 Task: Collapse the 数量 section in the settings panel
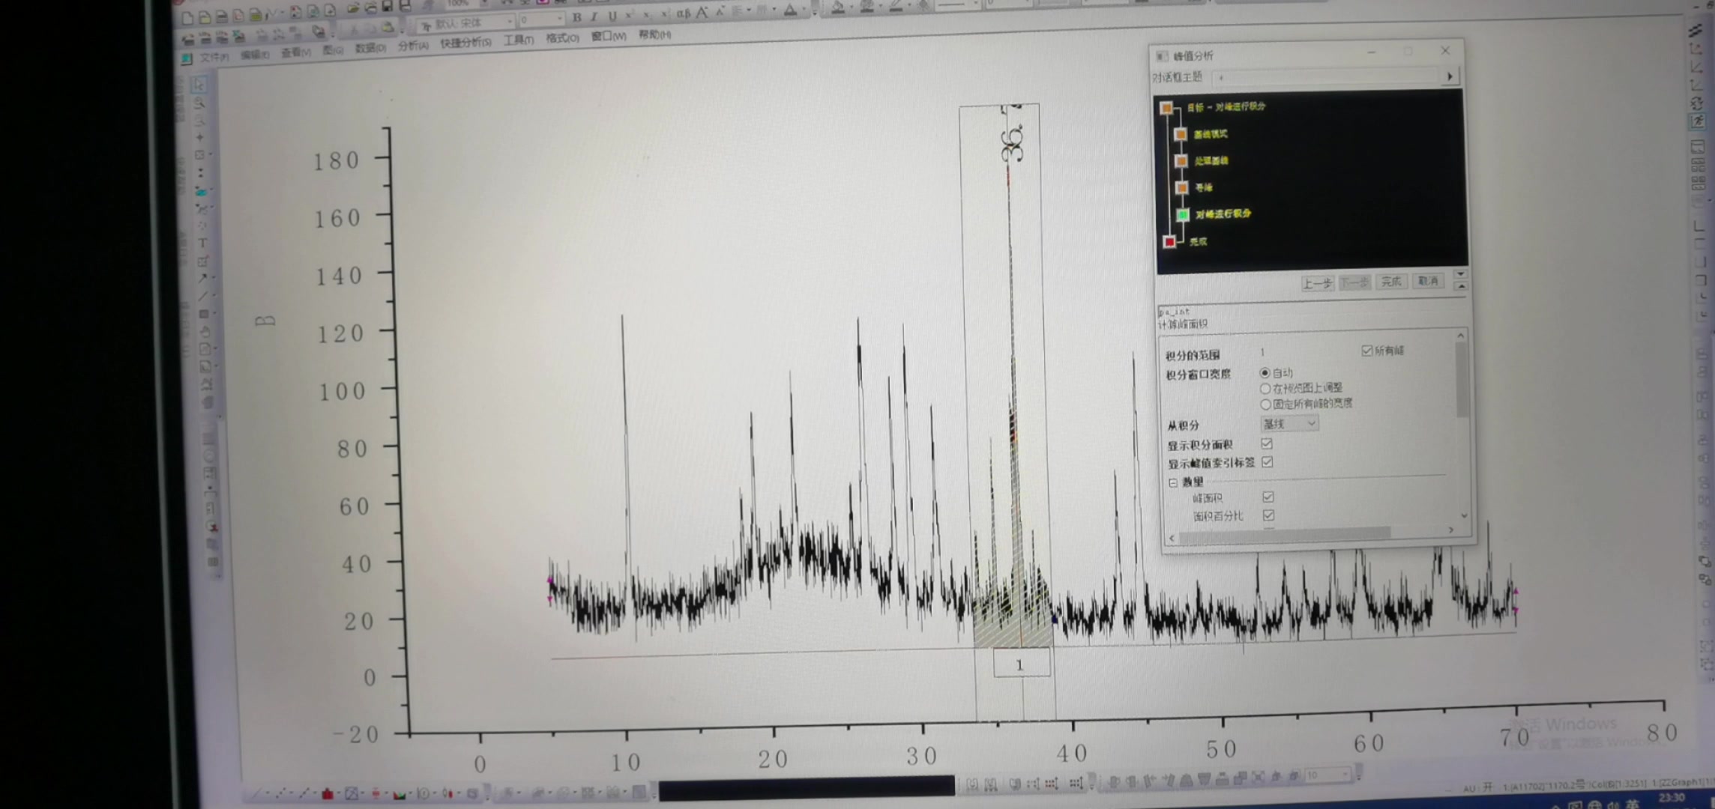[x=1173, y=482]
